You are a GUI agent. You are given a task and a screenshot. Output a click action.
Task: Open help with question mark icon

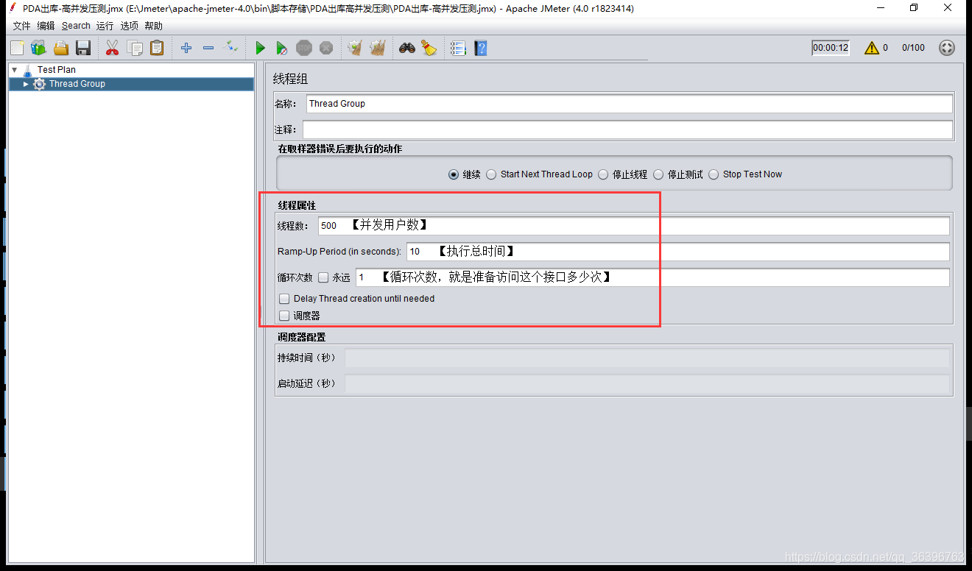pyautogui.click(x=481, y=49)
